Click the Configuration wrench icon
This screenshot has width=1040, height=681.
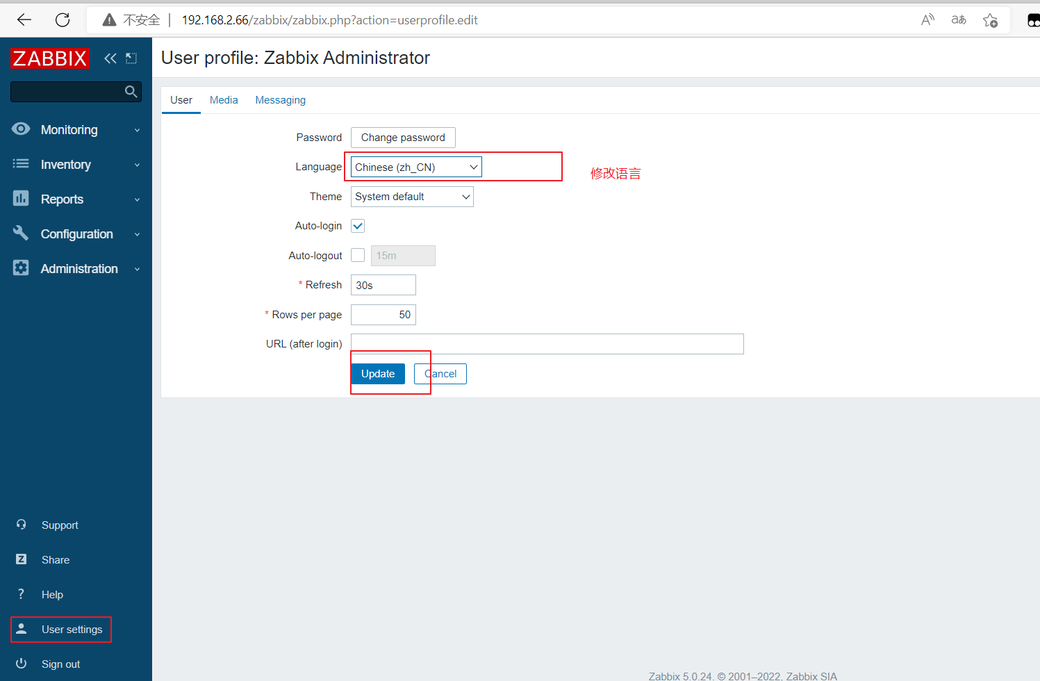tap(21, 233)
